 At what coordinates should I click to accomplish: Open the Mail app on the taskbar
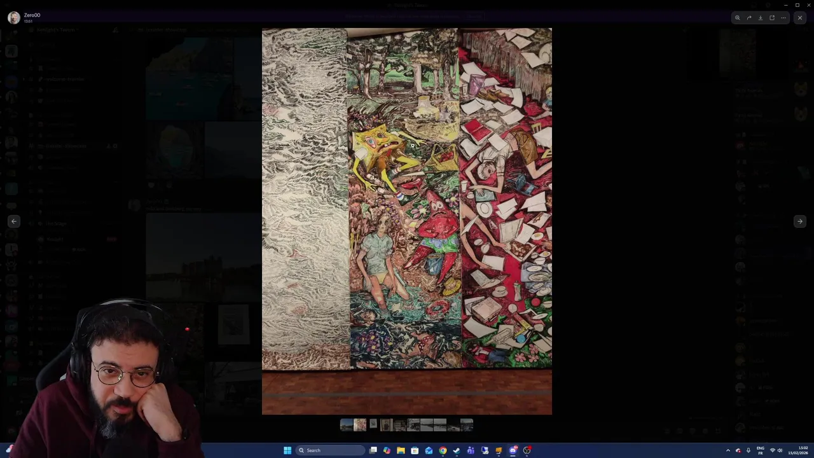coord(429,450)
